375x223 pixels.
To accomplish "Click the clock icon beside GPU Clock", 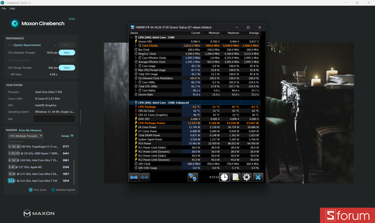I will point(136,164).
